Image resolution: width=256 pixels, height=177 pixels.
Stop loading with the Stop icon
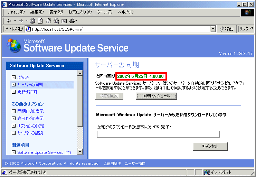pyautogui.click(x=33, y=21)
